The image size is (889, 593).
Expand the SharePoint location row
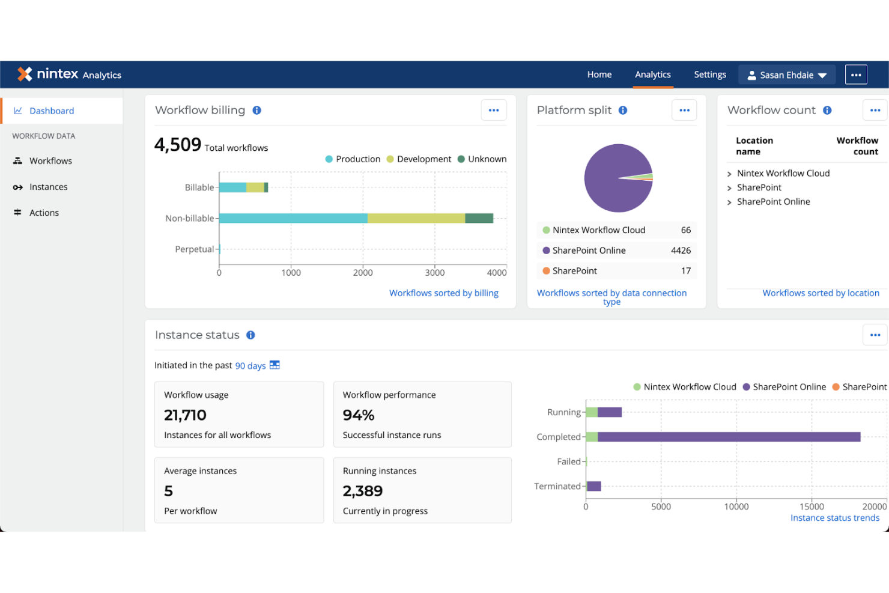(x=729, y=188)
